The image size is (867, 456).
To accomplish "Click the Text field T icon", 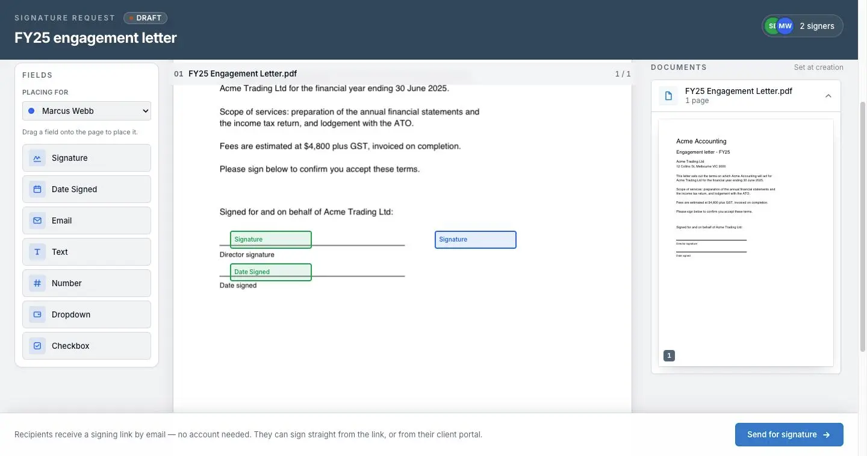I will 37,252.
